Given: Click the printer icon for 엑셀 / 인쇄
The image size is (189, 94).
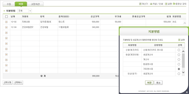Looking at the screenshot, I should (151, 4).
